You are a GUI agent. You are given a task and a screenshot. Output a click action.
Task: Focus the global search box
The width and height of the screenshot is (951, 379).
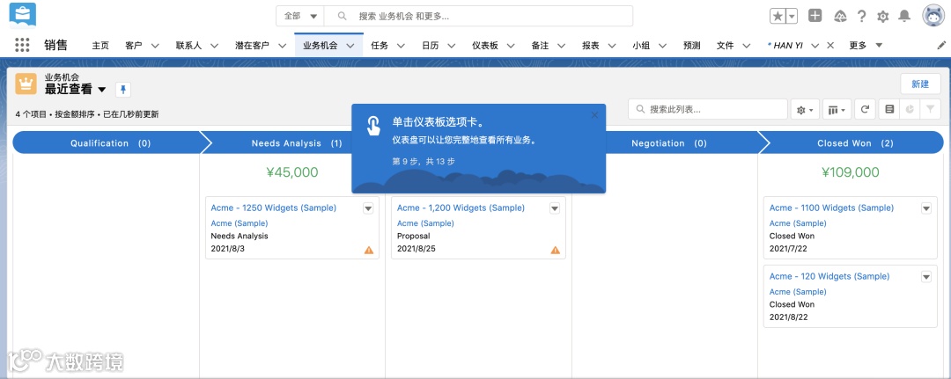[x=478, y=16]
